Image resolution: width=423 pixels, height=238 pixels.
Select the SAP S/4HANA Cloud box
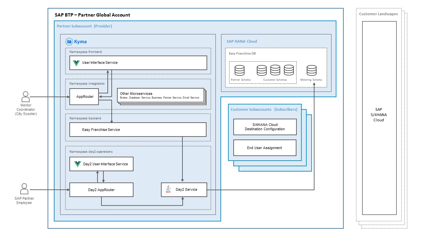(x=379, y=118)
